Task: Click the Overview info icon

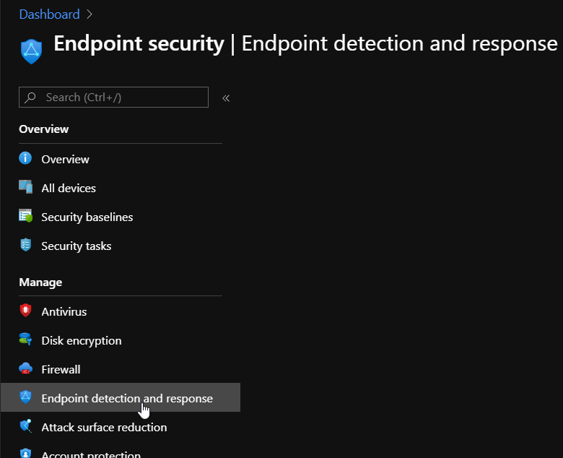Action: pos(26,158)
